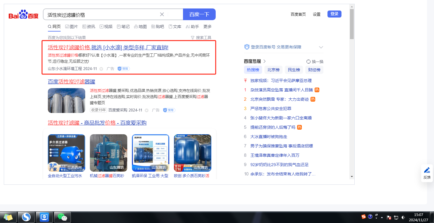Expand the dropdown arrow after 山东小水滴环境工程 2024-11
This screenshot has height=223, width=434.
pos(101,69)
